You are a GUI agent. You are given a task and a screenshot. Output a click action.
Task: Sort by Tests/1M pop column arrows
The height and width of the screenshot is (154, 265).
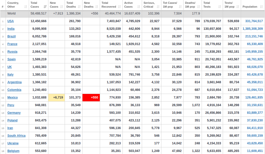coord(238,7)
